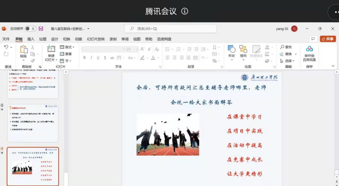This screenshot has height=186, width=339.
Task: Click the save floppy disk icon
Action: tap(41, 29)
